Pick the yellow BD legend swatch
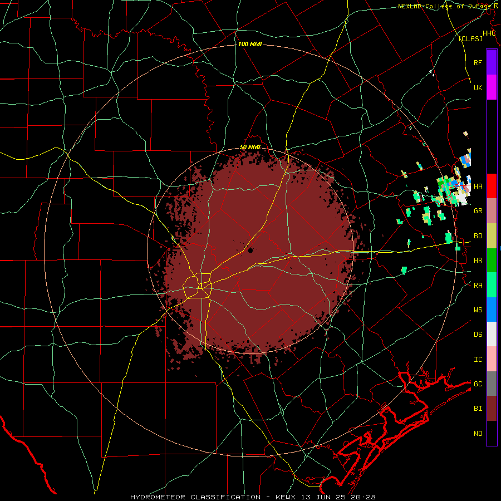501x501 pixels. pos(492,236)
